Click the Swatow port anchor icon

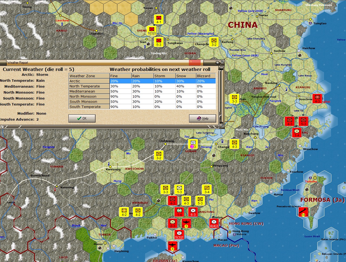[252, 209]
